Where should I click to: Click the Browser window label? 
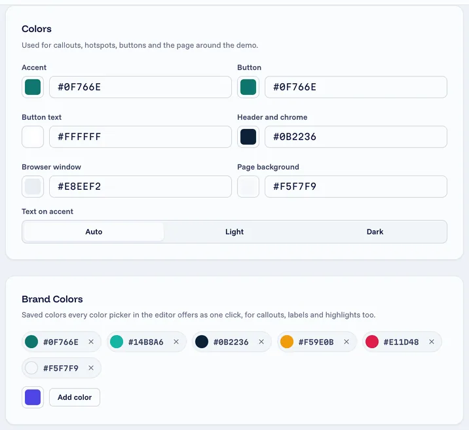tap(51, 167)
